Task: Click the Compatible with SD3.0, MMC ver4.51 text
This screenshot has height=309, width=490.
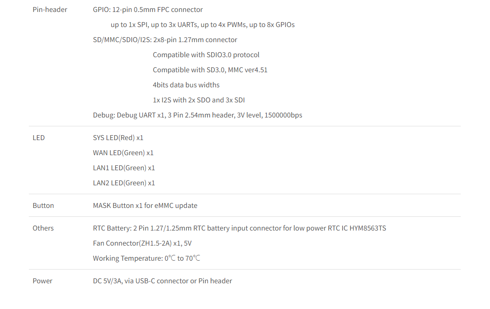Action: point(210,70)
